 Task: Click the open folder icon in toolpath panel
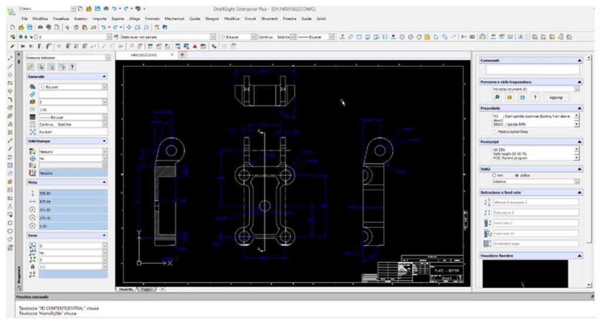click(509, 97)
